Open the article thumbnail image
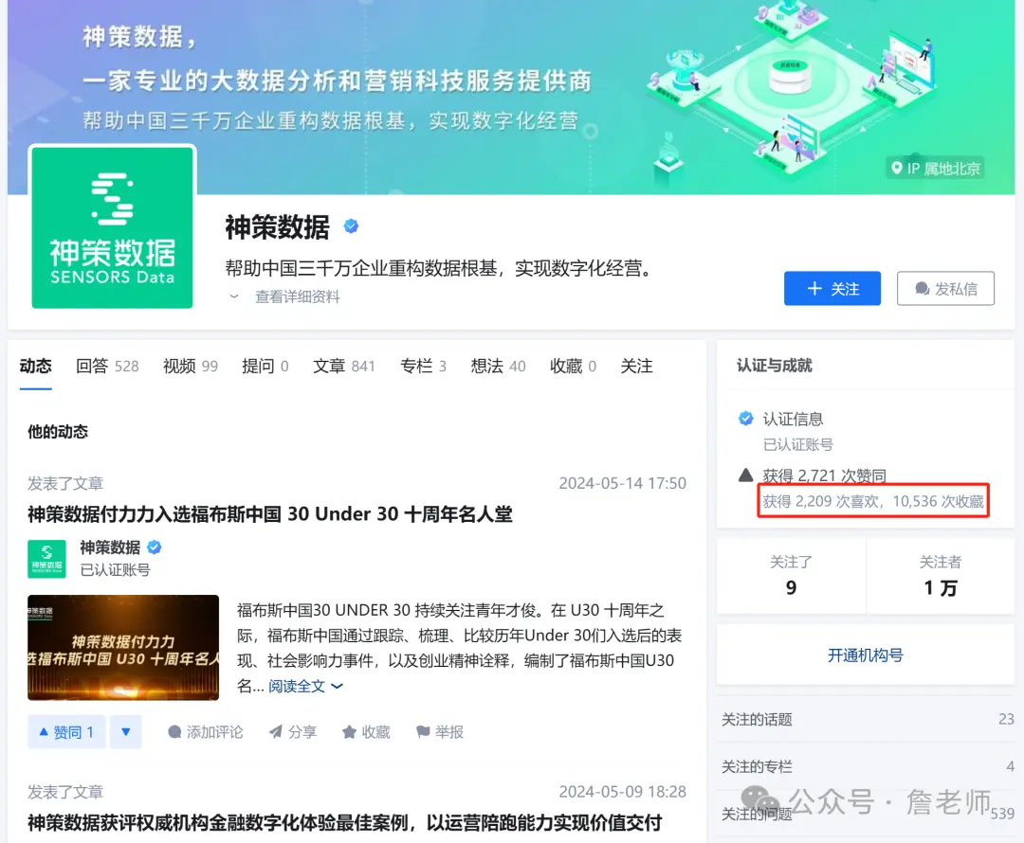 point(123,648)
